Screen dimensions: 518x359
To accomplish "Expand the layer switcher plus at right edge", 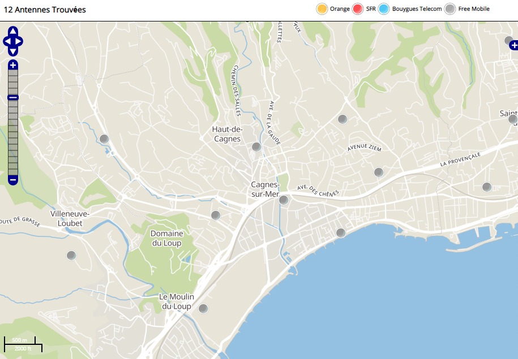I will [x=513, y=45].
